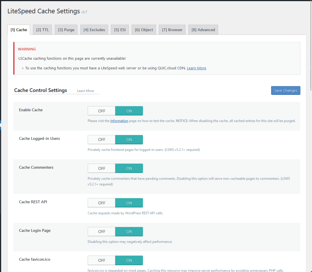Image resolution: width=312 pixels, height=272 pixels.
Task: Click 'Cache requests made by WordPress' description
Action: coord(125,213)
